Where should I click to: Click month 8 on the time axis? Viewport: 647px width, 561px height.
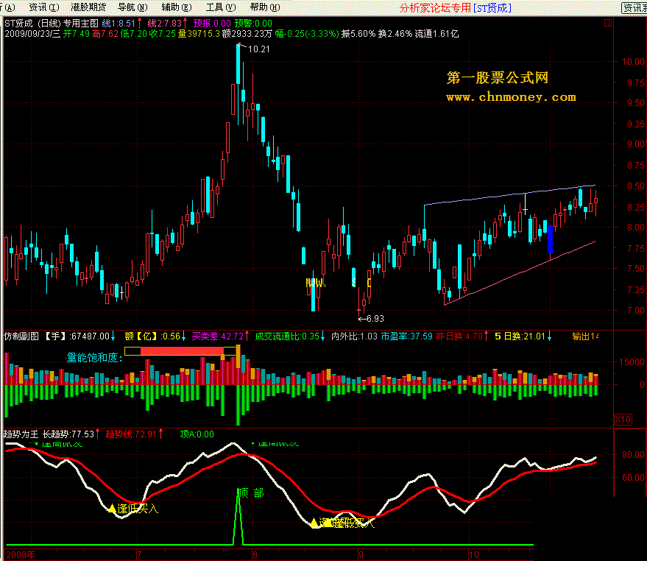click(x=255, y=554)
